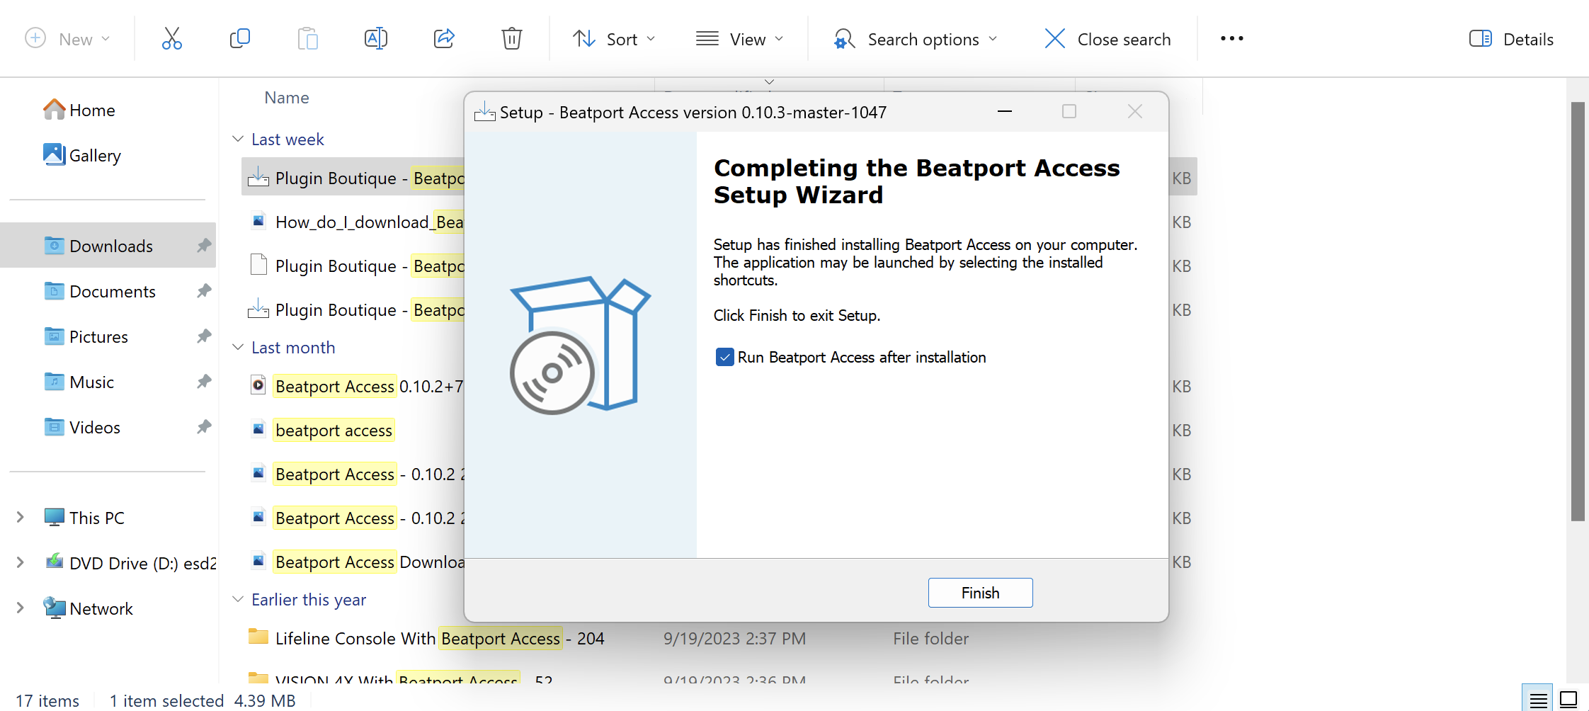
Task: Collapse the Last week group
Action: [239, 140]
